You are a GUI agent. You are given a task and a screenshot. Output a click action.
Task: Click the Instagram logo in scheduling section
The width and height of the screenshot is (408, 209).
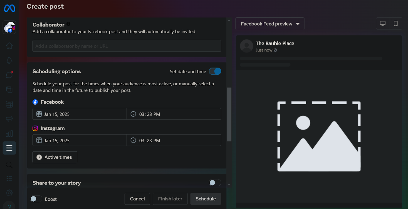click(35, 128)
